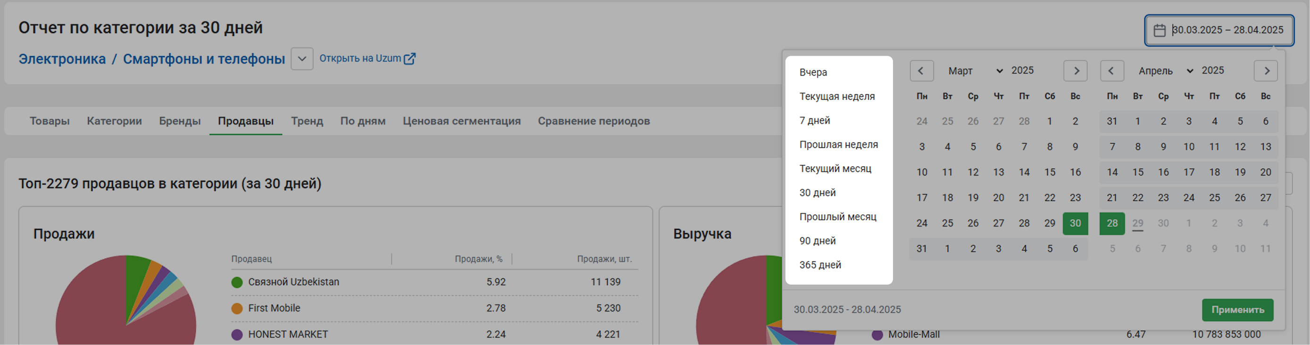Screen dimensions: 1310x345
Task: Expand category chevron dropdown beside Смартфоны и телефоны
Action: point(301,59)
